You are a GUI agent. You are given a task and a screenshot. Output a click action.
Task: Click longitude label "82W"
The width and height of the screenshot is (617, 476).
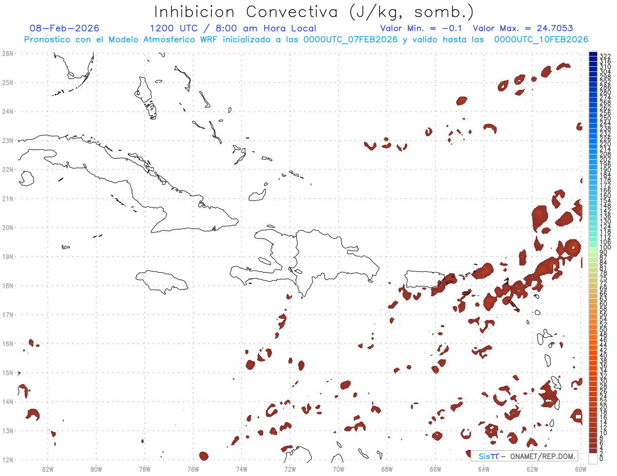click(x=48, y=469)
